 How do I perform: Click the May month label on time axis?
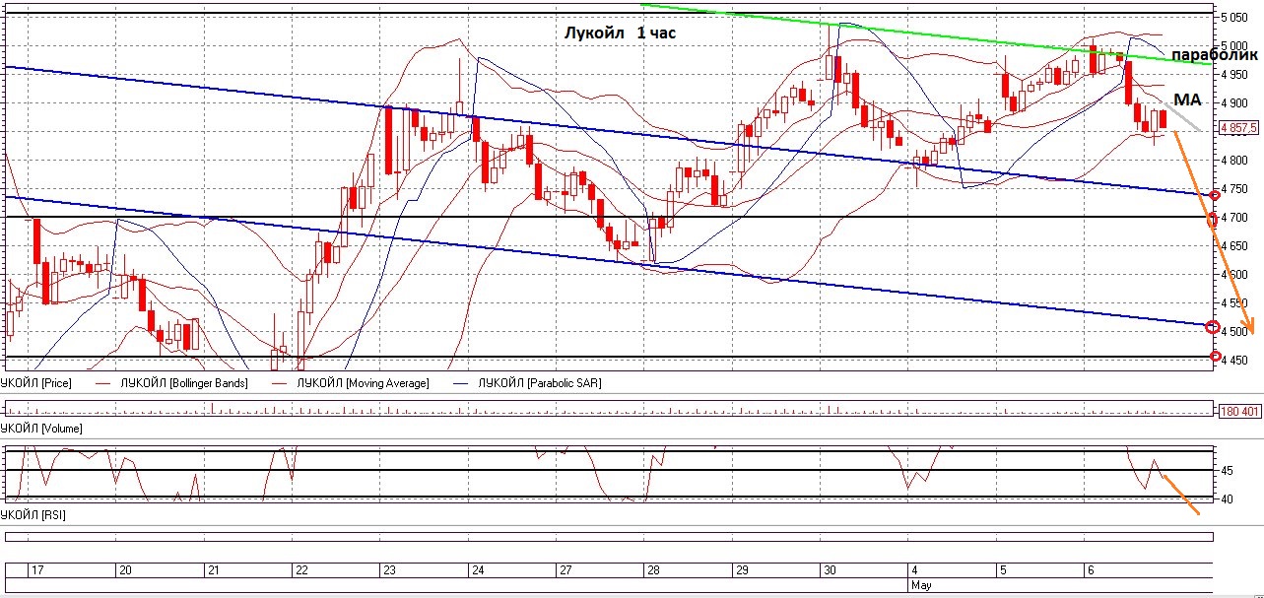[920, 585]
